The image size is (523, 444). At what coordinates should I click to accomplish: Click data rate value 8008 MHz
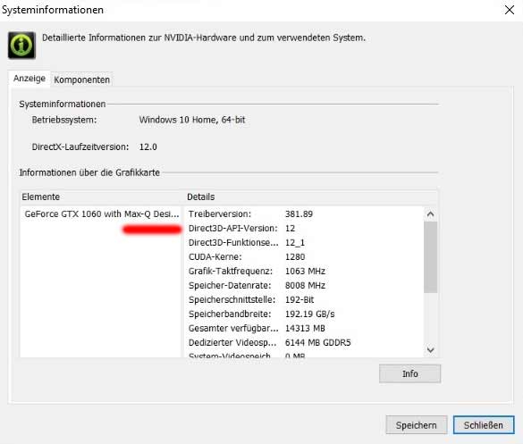[x=305, y=286]
